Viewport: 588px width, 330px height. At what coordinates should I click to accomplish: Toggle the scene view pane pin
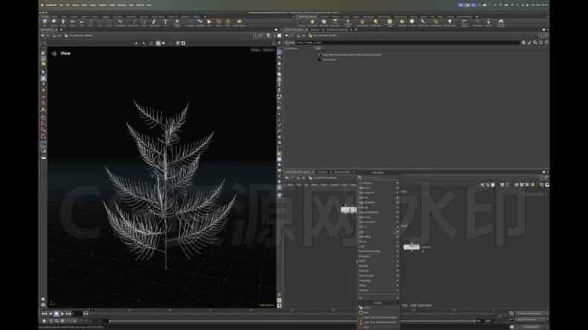pyautogui.click(x=276, y=30)
